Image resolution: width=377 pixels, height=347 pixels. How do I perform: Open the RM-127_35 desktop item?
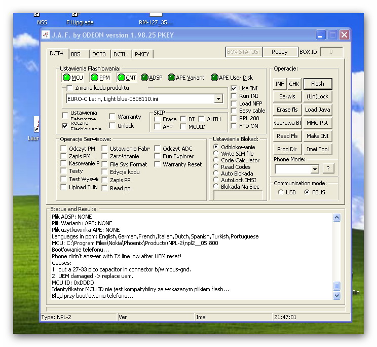(156, 19)
